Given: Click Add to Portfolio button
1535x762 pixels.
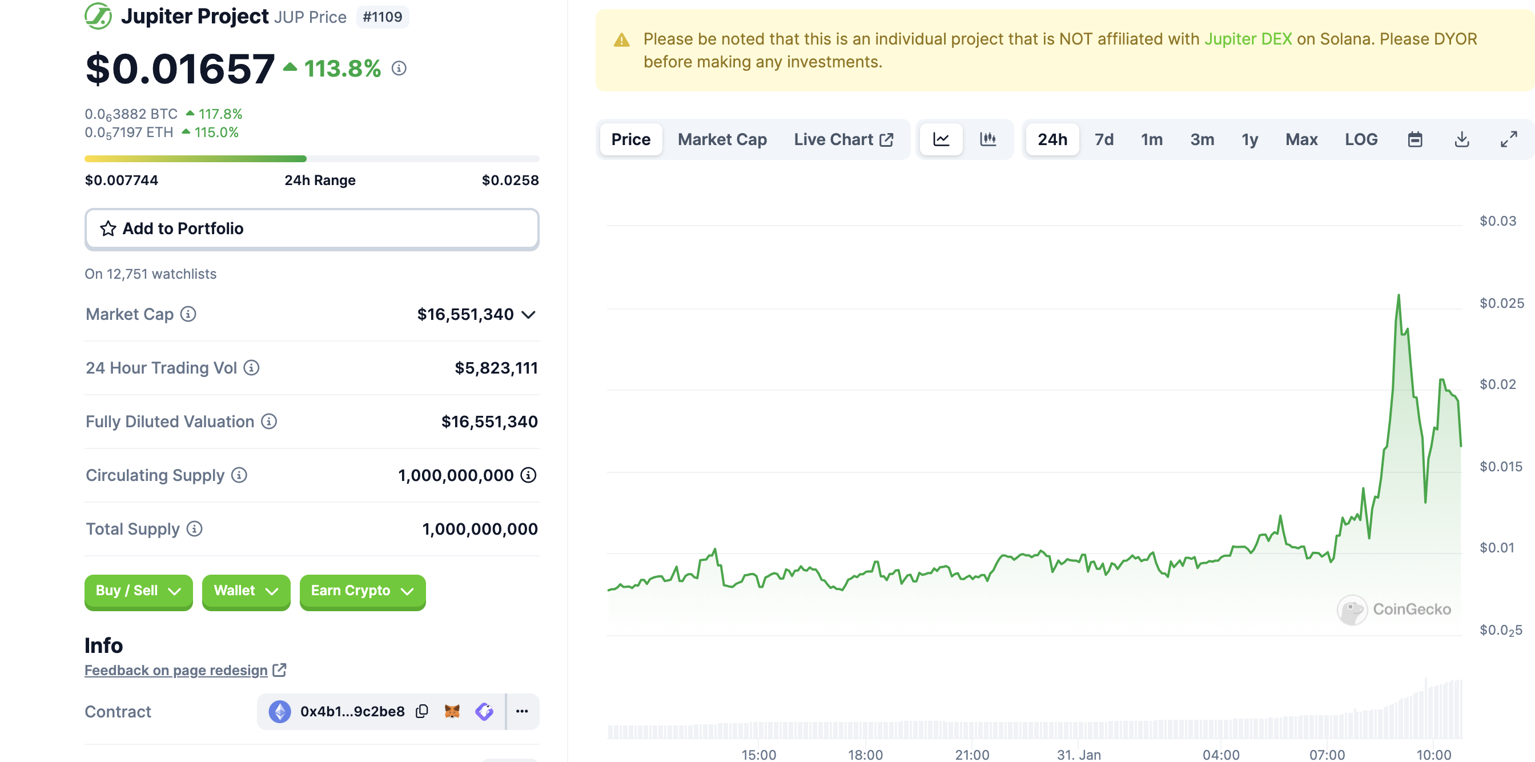Looking at the screenshot, I should click(312, 229).
